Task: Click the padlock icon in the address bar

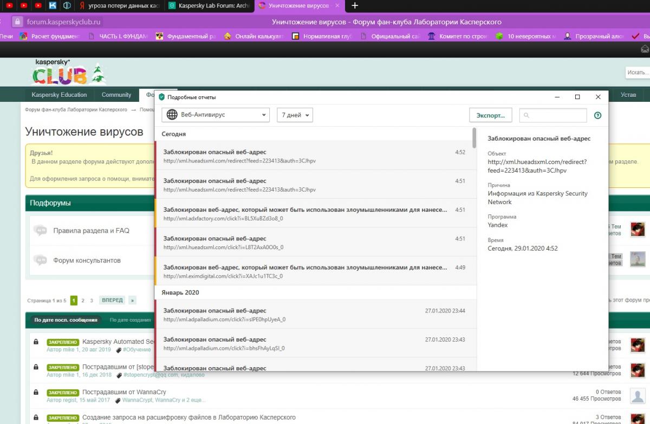Action: [x=17, y=22]
